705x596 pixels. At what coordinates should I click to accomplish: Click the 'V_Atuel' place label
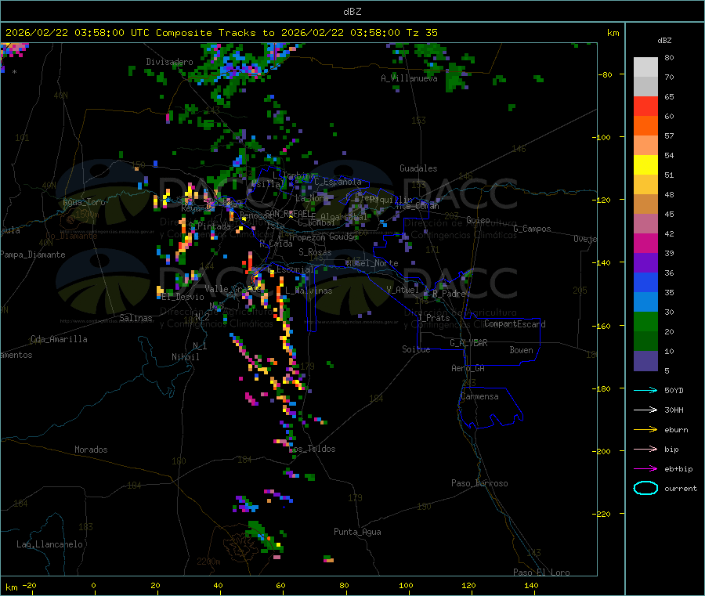click(403, 290)
